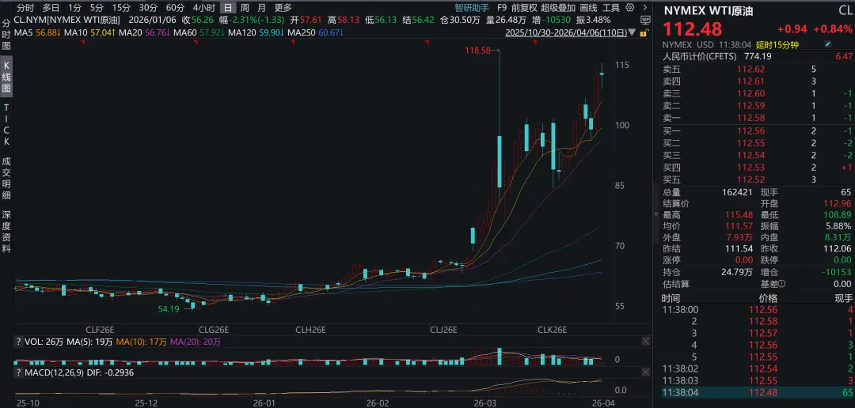
Task: Click the NYMEX WTI原油 title
Action: click(709, 10)
